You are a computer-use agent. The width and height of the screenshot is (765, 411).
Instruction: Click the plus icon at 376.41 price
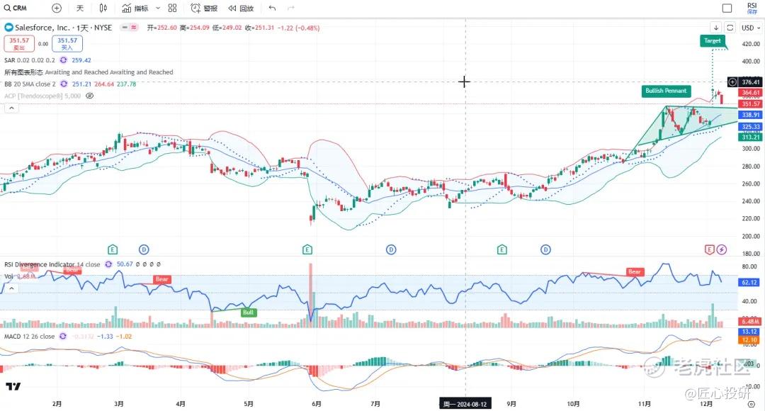click(x=732, y=82)
